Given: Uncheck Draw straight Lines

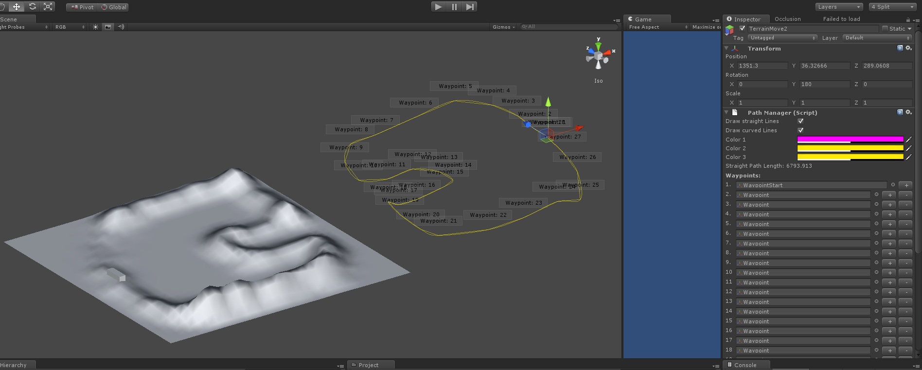Looking at the screenshot, I should click(800, 121).
